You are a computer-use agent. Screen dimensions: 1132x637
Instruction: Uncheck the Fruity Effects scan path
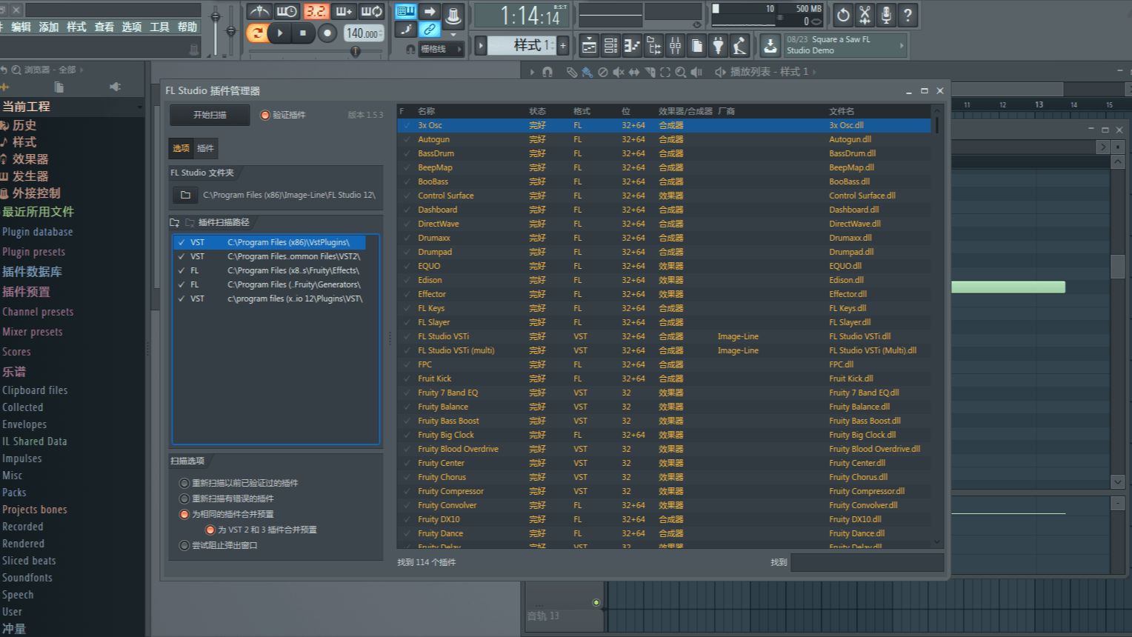pos(182,270)
